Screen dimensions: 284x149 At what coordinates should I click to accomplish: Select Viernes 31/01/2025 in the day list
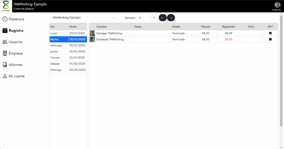coord(68,58)
